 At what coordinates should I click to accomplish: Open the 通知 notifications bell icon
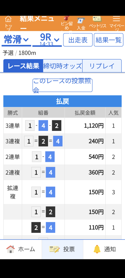click(x=97, y=249)
